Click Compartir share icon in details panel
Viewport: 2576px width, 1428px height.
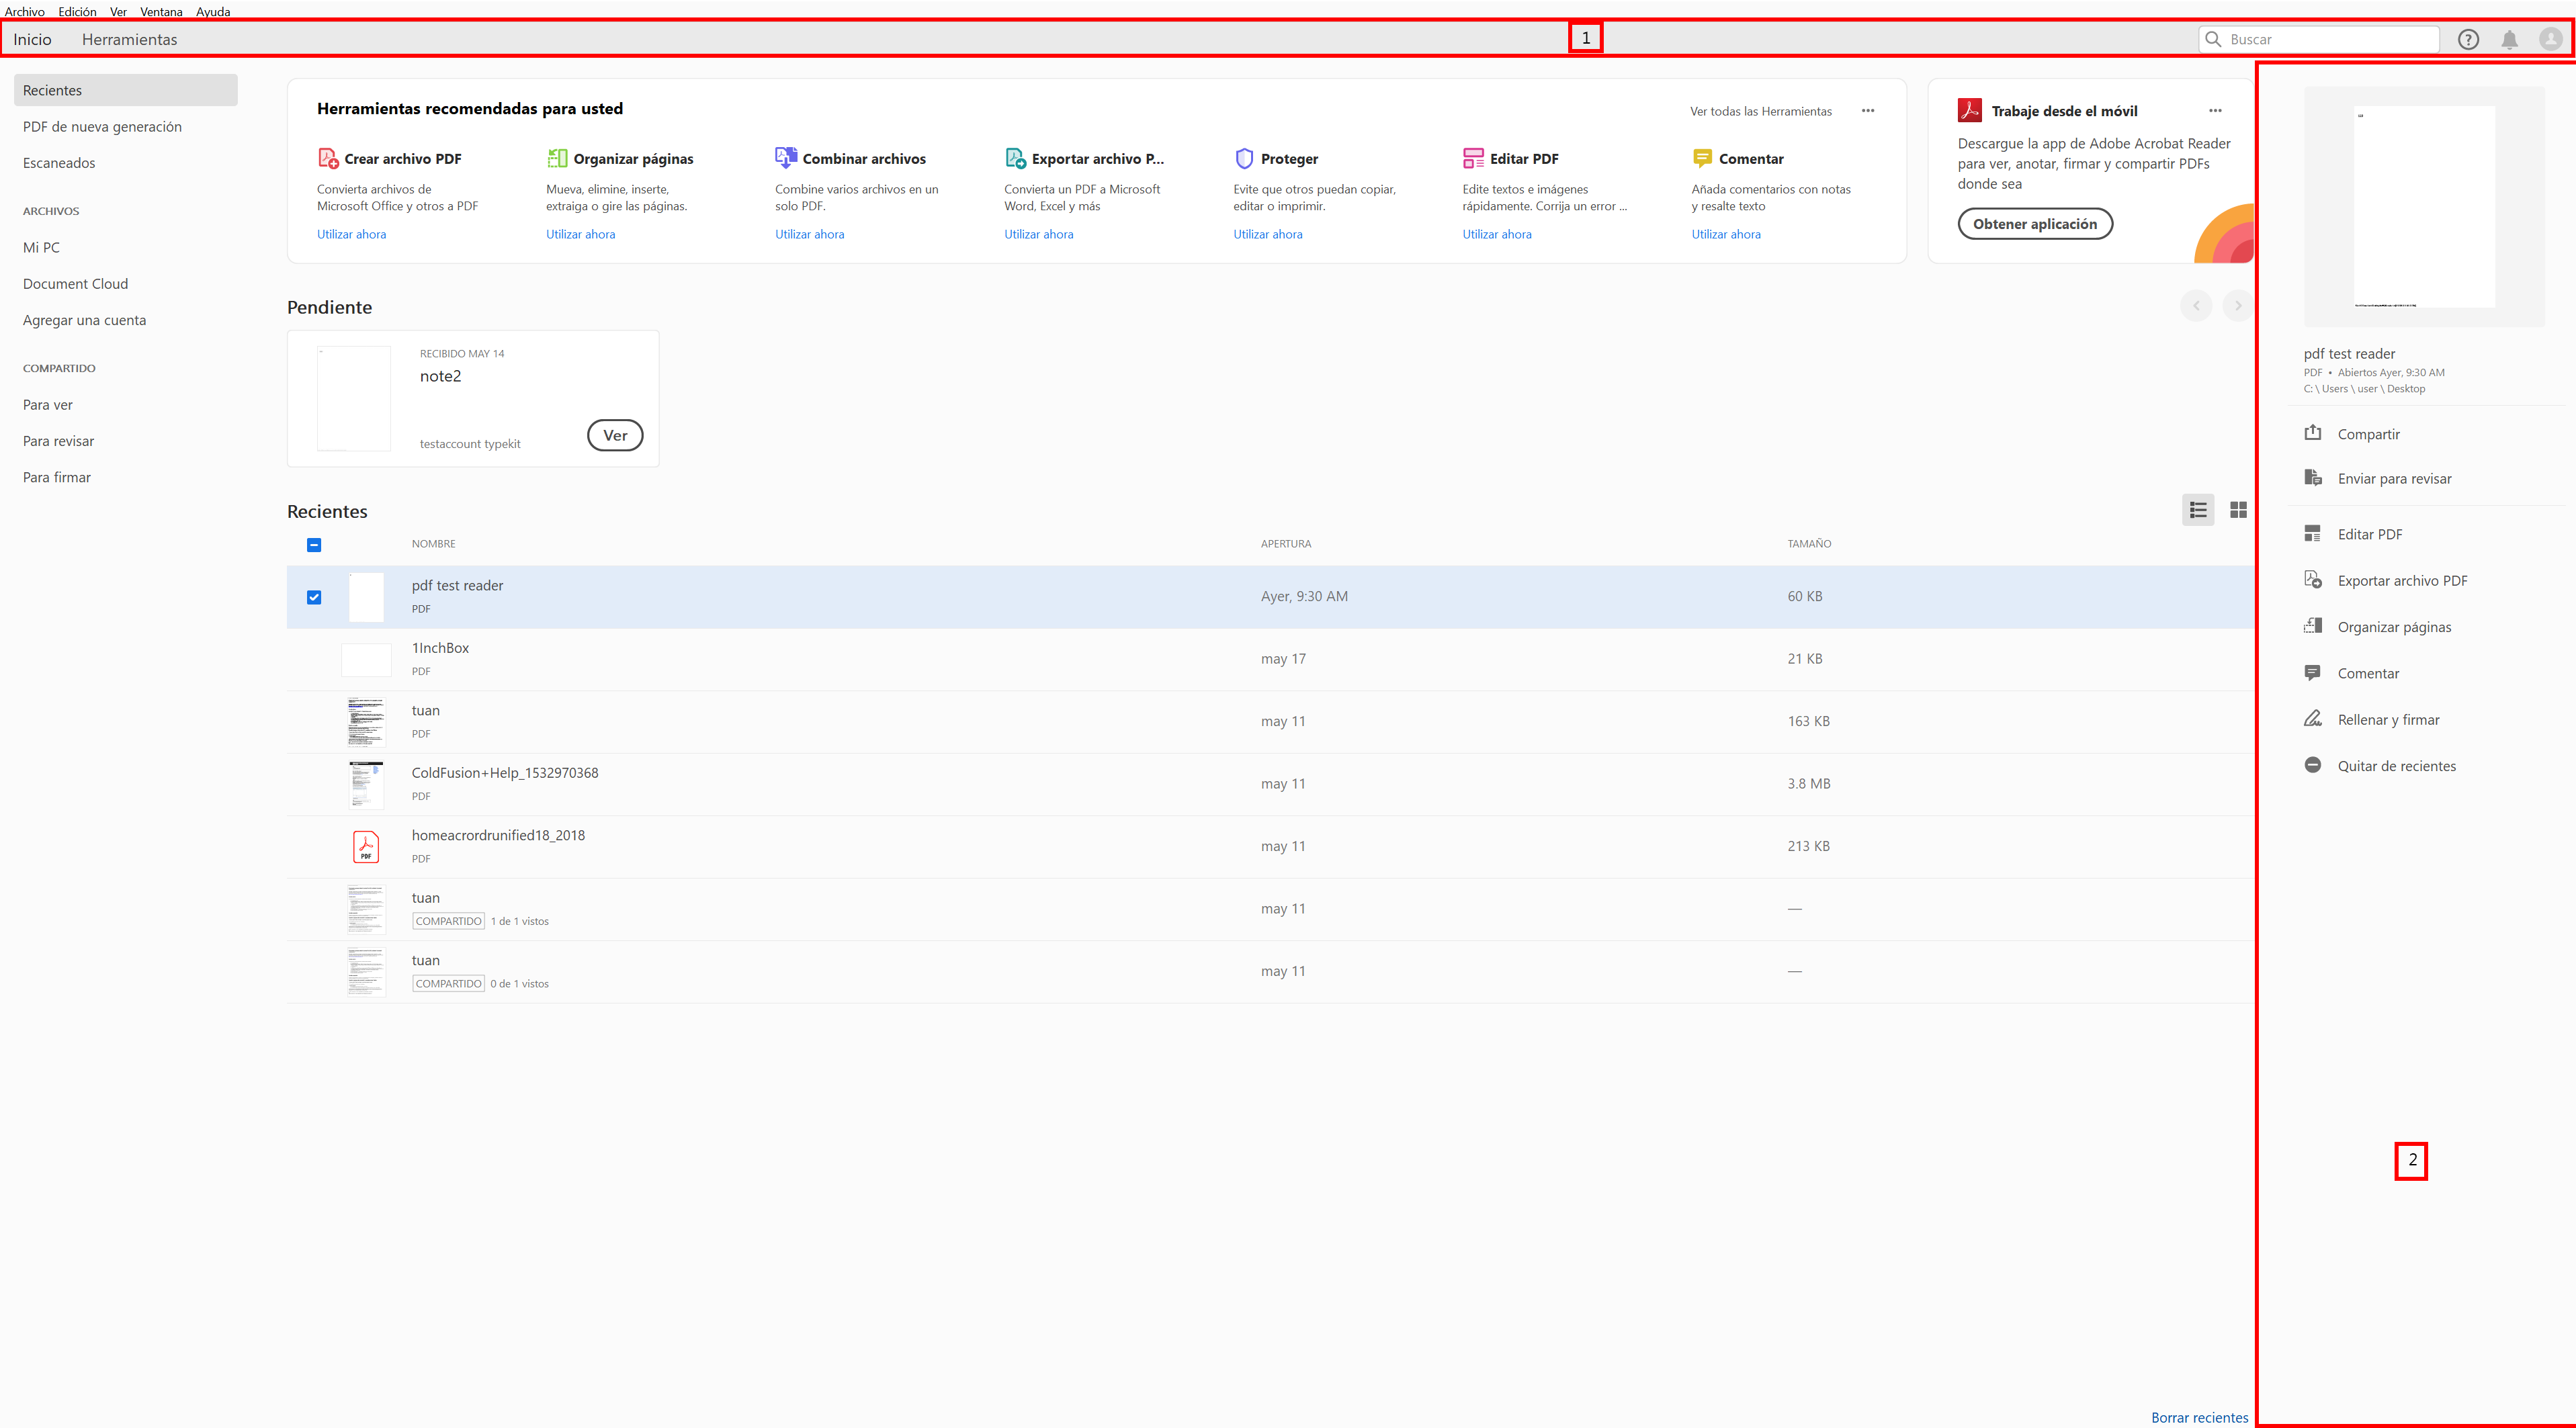pos(2312,433)
